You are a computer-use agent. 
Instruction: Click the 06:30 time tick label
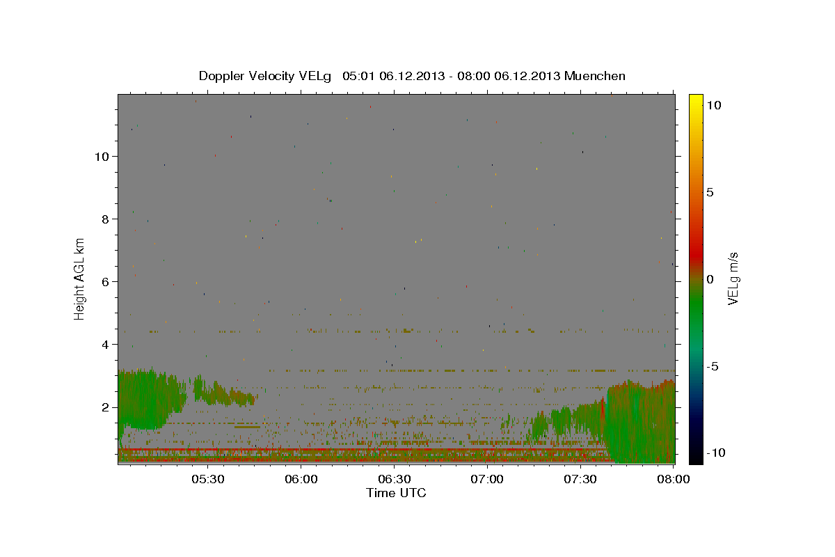[x=395, y=479]
